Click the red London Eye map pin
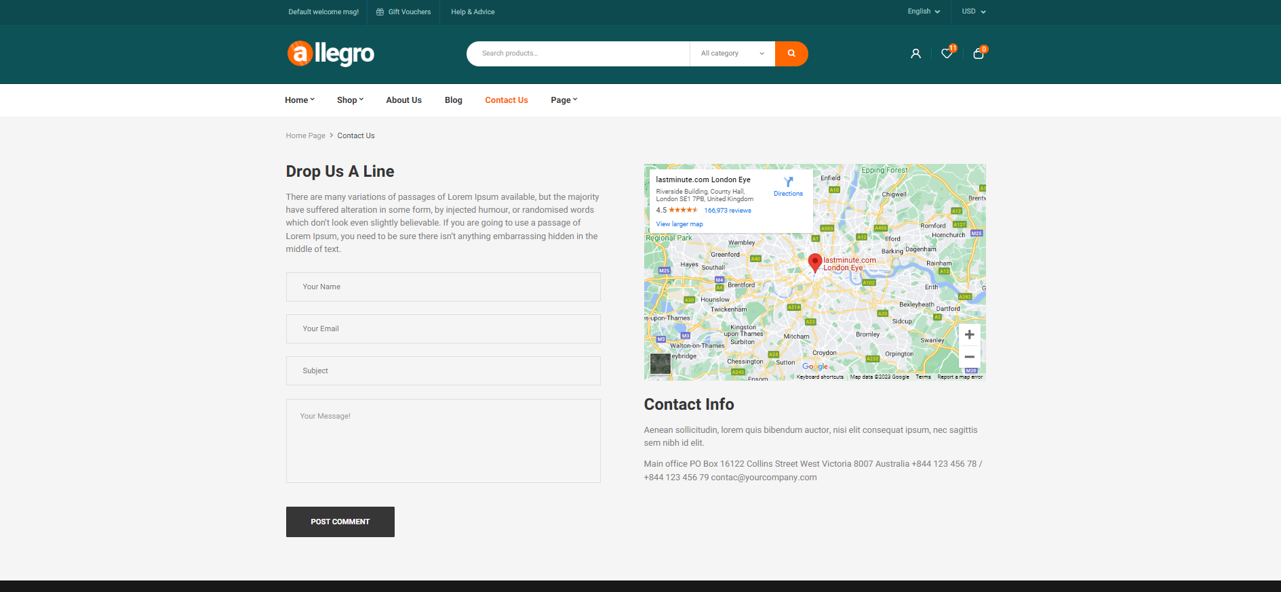This screenshot has height=592, width=1281. click(815, 263)
